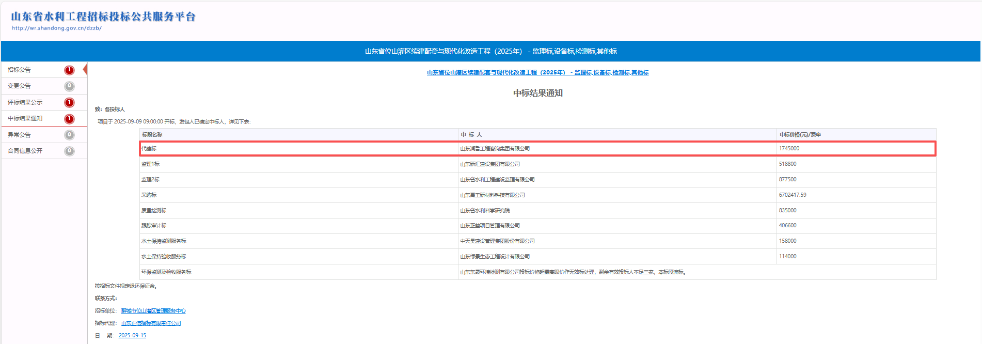The height and width of the screenshot is (344, 982).
Task: Click the red badge beside 中标结果通知
Action: 69,119
